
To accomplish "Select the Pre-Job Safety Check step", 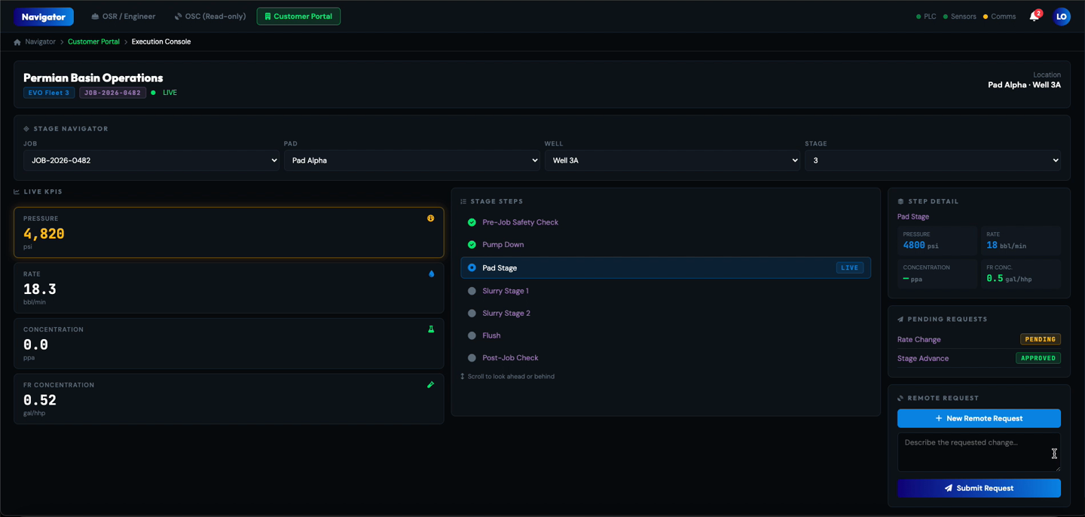I will point(665,222).
